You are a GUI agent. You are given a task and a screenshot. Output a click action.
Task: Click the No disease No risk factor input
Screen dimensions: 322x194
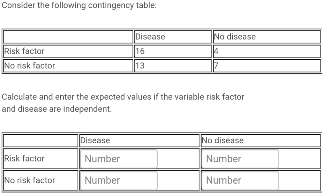[240, 180]
